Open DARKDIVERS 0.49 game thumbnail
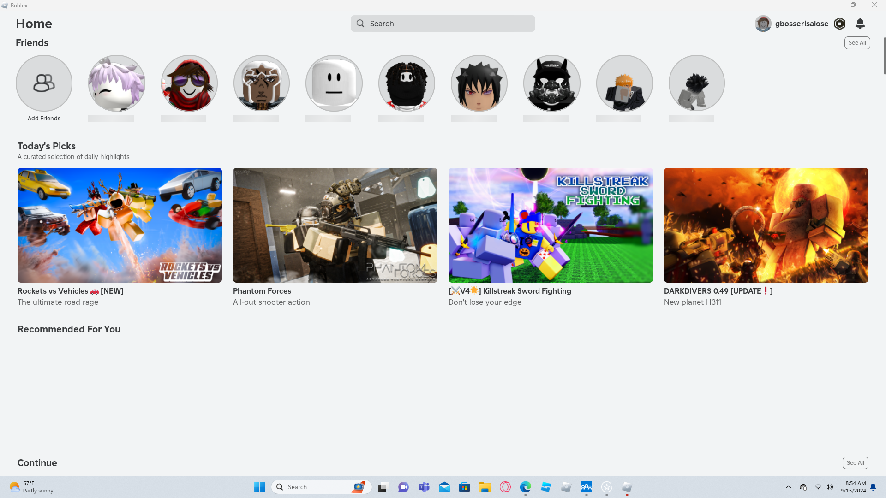The image size is (886, 498). (x=766, y=225)
